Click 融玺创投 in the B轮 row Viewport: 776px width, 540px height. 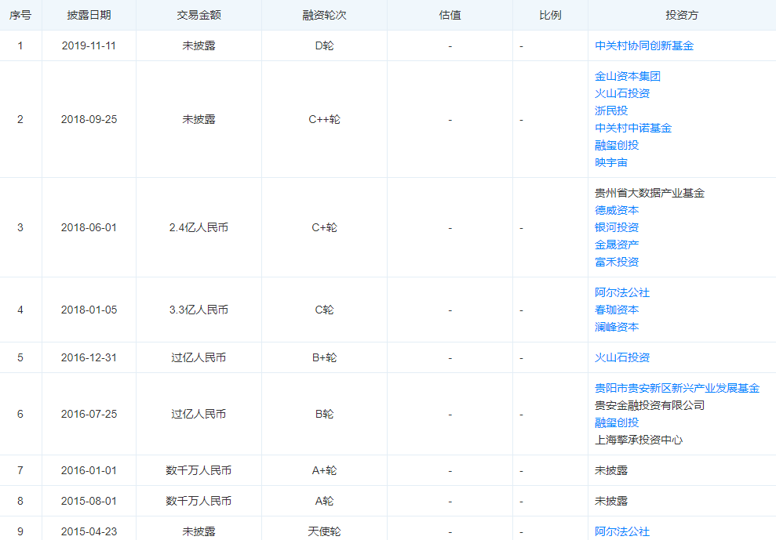pos(617,422)
